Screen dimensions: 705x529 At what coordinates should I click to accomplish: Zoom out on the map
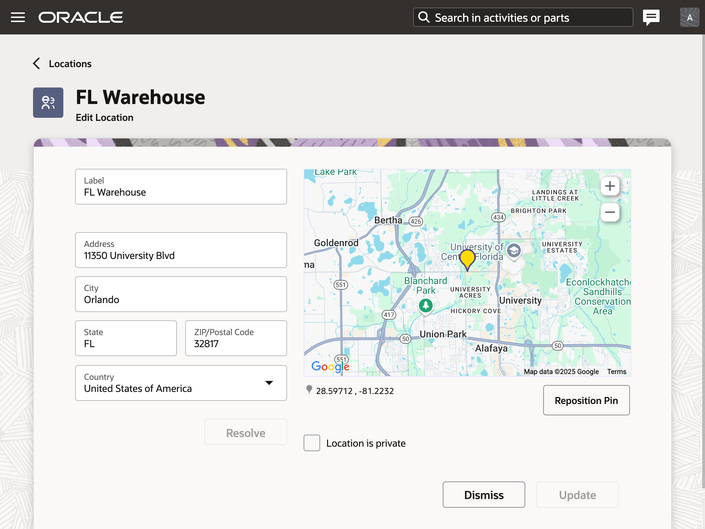tap(610, 212)
